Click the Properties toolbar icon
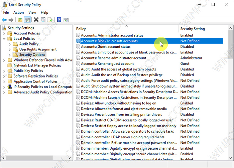This screenshot has height=168, width=234. pyautogui.click(x=43, y=20)
